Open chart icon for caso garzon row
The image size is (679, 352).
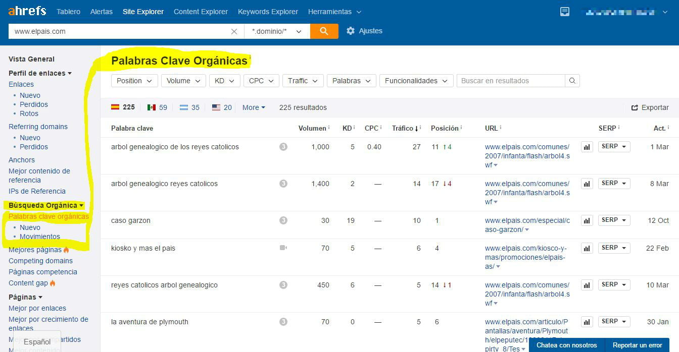click(x=587, y=220)
